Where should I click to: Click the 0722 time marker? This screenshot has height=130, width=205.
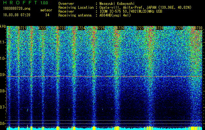[x=42, y=28]
